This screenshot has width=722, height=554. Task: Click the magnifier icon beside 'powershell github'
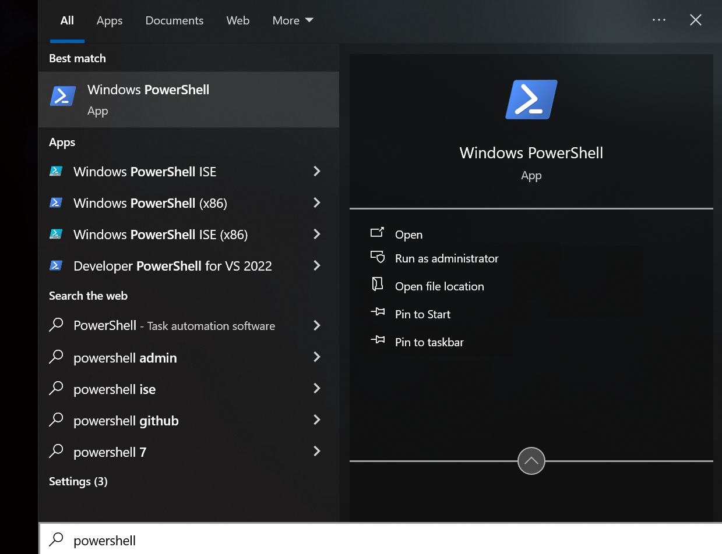tap(56, 420)
